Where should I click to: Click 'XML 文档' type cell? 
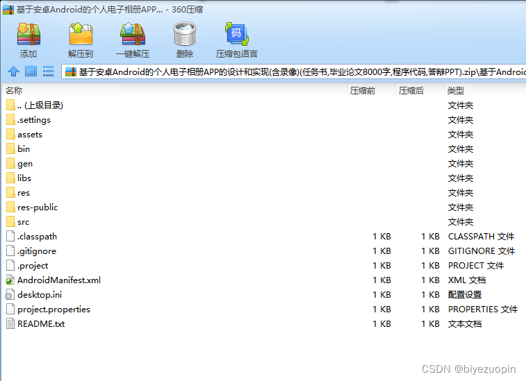pos(467,280)
